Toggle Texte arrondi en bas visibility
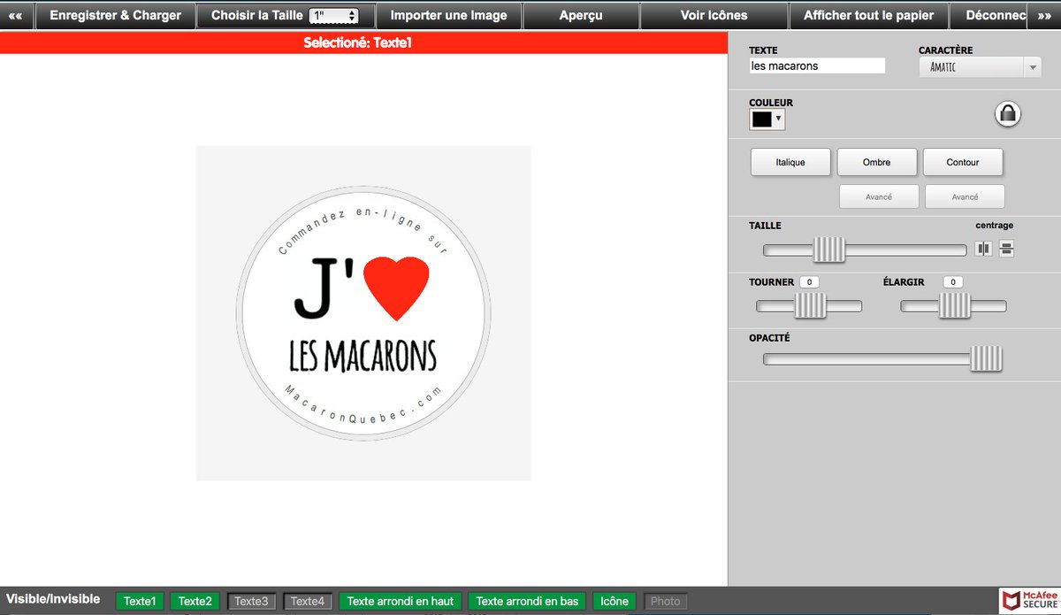Image resolution: width=1061 pixels, height=615 pixels. (x=527, y=601)
